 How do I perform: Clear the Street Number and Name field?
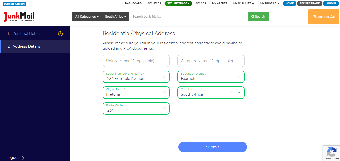164,77
